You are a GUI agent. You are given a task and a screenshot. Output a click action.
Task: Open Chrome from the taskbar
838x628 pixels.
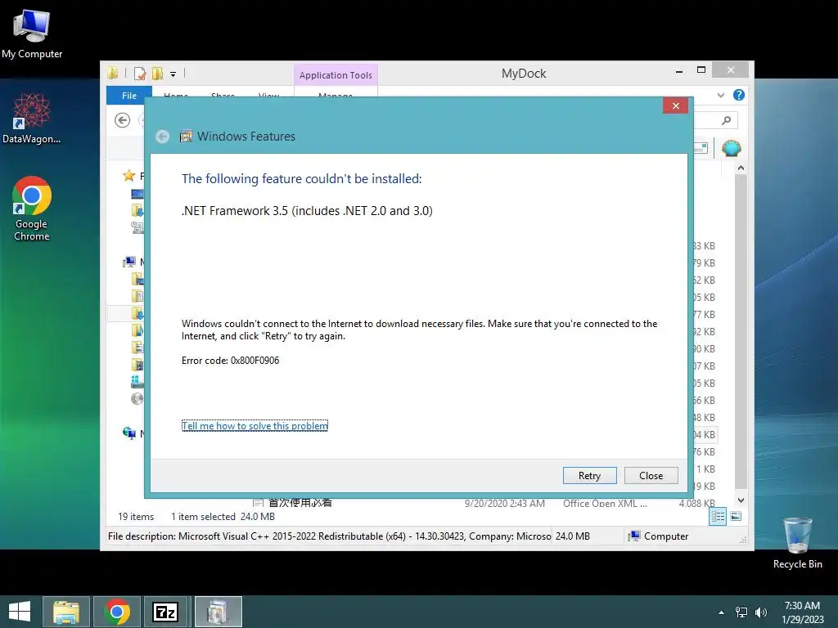tap(117, 612)
